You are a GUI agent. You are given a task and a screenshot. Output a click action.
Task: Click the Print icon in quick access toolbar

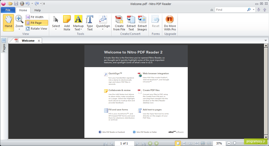[22, 4]
